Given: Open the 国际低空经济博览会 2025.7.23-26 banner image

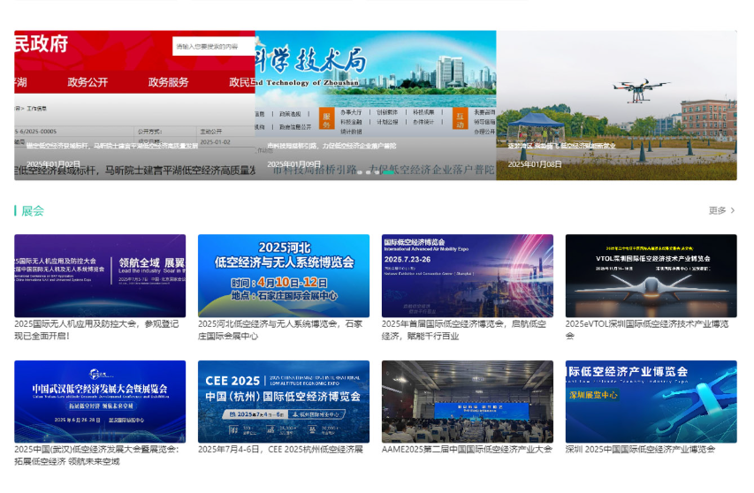Looking at the screenshot, I should [x=468, y=275].
